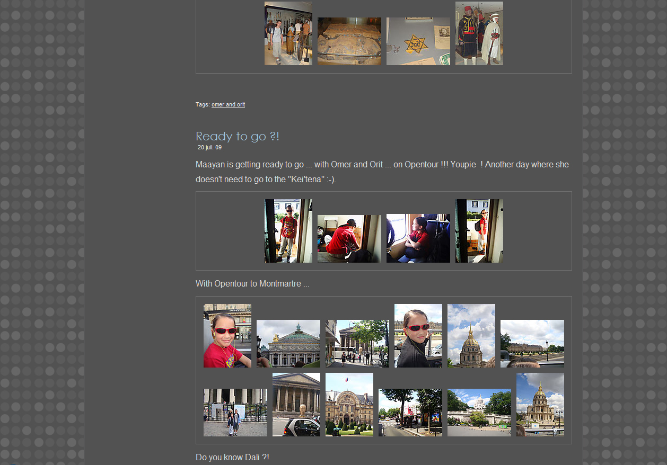Click the 'omer and orit' tag link

click(228, 105)
